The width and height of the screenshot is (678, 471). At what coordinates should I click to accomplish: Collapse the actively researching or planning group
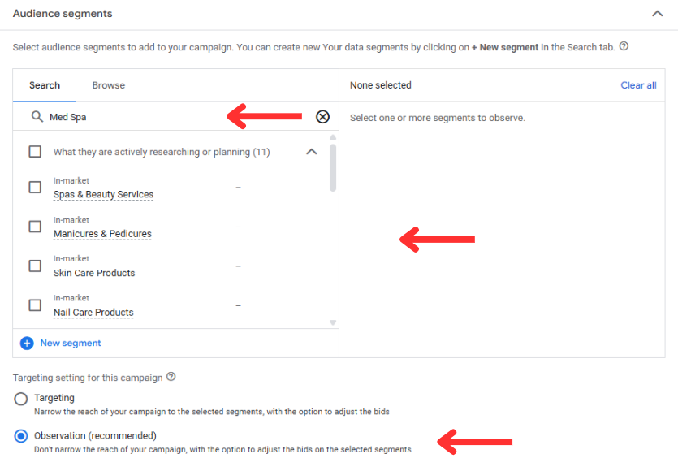tap(312, 152)
